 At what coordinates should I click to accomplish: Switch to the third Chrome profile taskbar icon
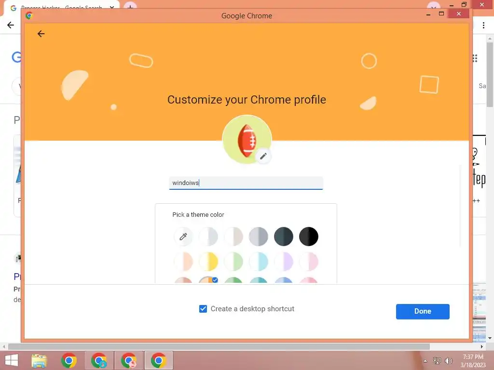tap(129, 360)
